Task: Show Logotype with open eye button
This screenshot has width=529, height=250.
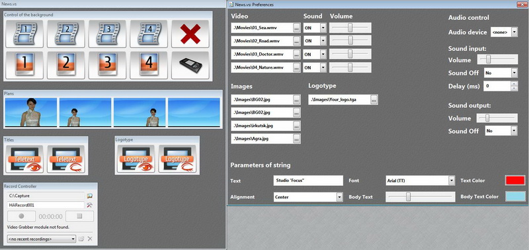Action: 136,159
